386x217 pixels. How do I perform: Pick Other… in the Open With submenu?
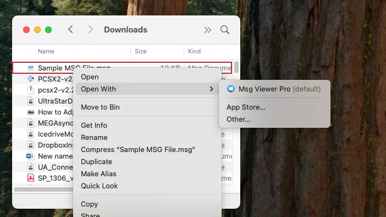pyautogui.click(x=238, y=120)
